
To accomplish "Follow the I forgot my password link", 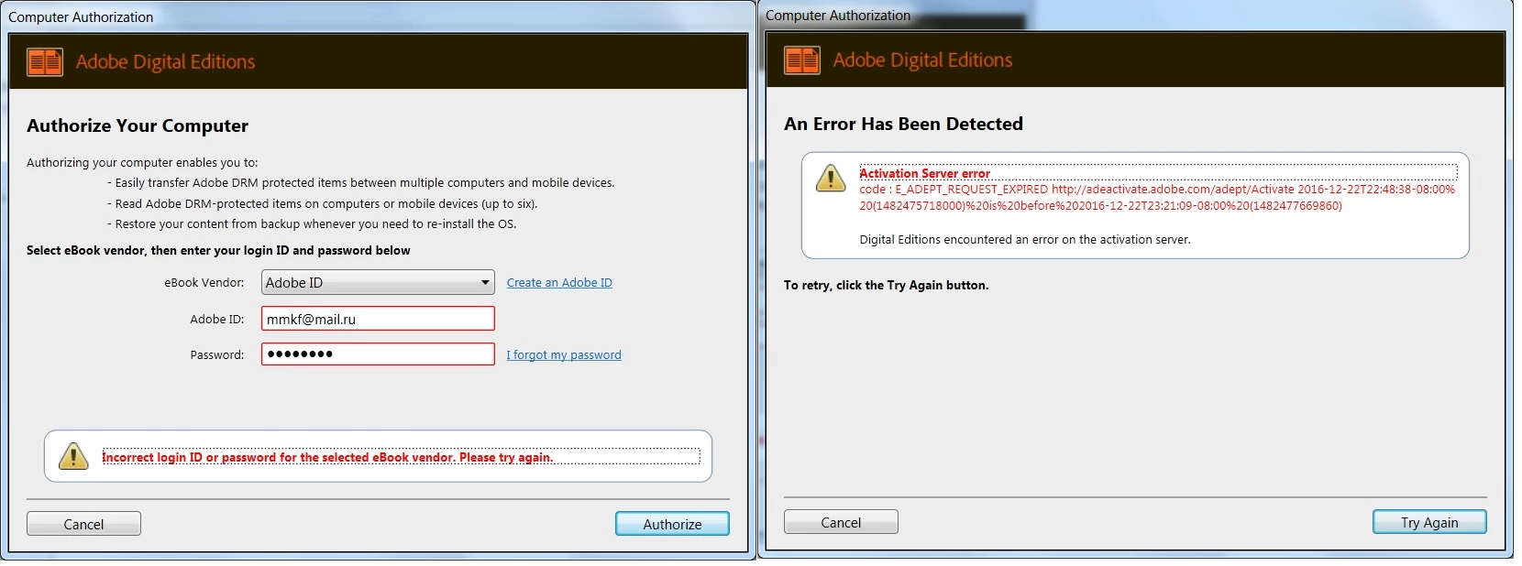I will tap(564, 354).
